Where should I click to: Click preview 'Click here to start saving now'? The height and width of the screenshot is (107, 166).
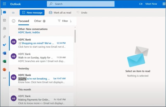click(x=34, y=47)
